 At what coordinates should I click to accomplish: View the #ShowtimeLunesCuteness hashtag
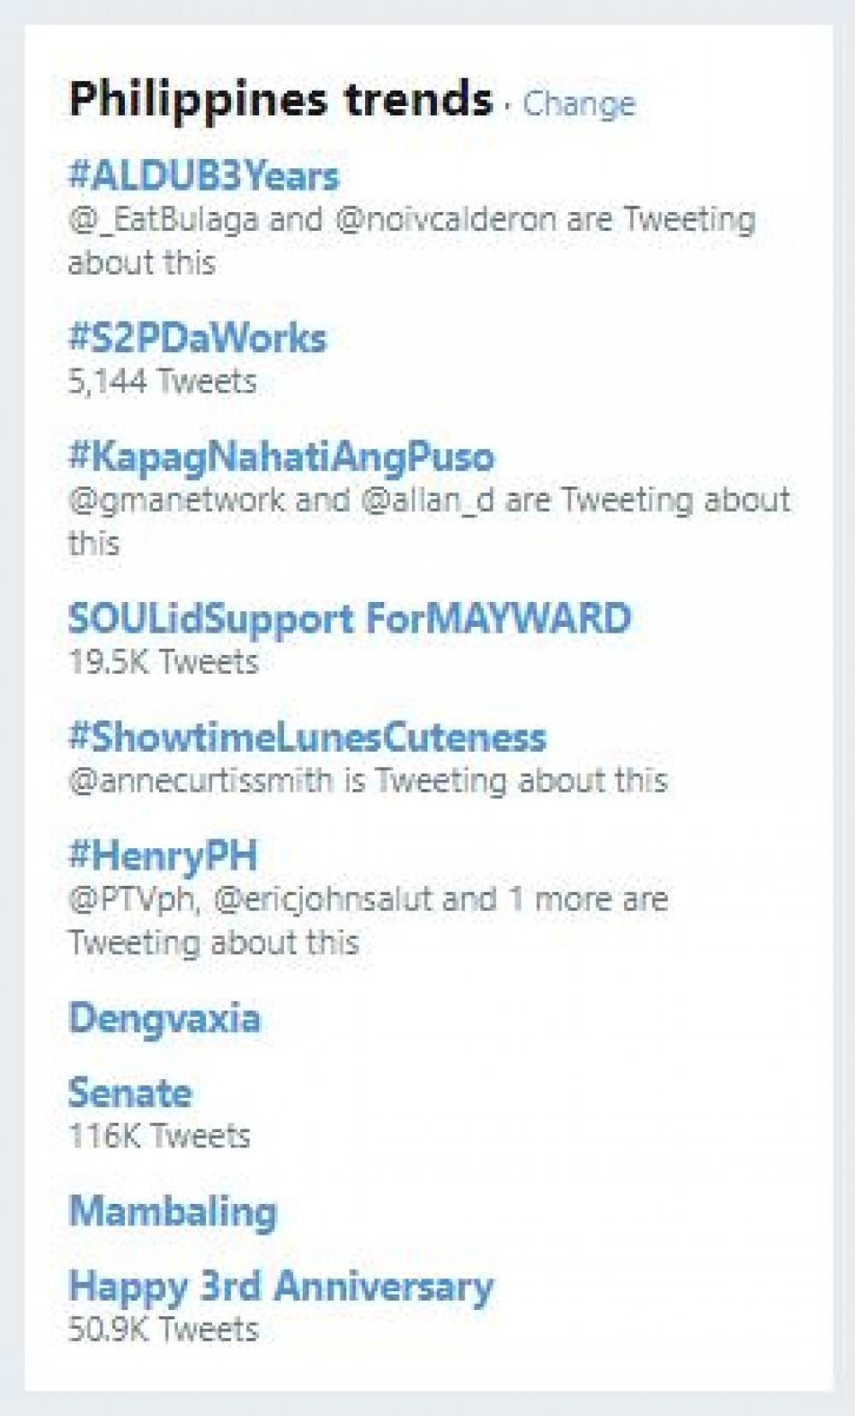click(306, 737)
